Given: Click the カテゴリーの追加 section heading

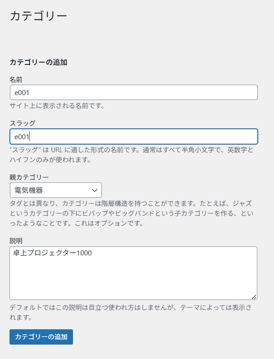Looking at the screenshot, I should tap(38, 62).
